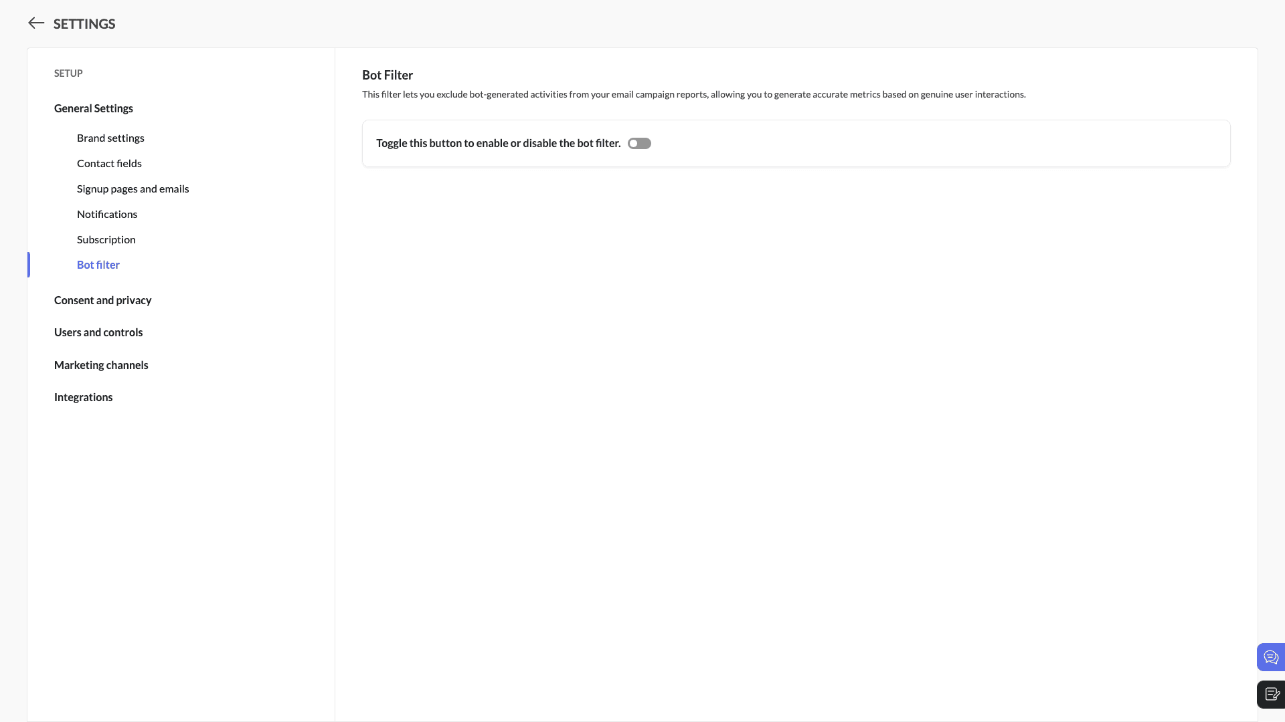Open Brand settings in the sidebar
This screenshot has height=722, width=1285.
110,138
